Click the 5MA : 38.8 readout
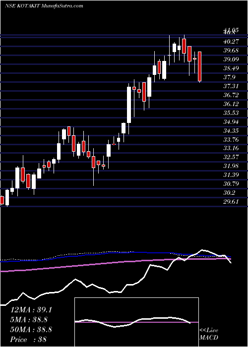Screen dimensions: 248x347 tap(29, 320)
